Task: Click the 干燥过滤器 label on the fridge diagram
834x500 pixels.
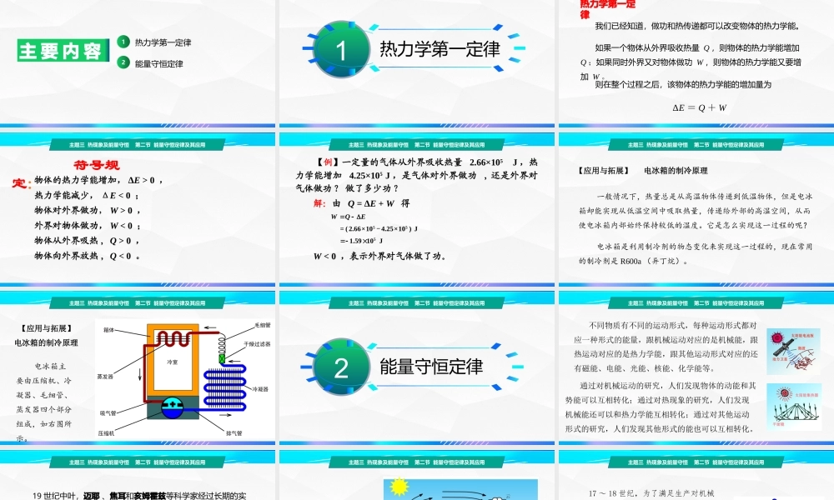Action: (x=257, y=344)
